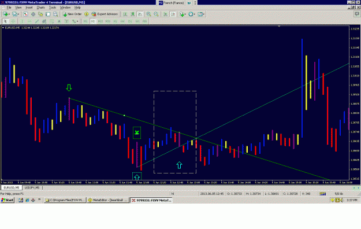Expand the Templates dropdown arrow

203,14
